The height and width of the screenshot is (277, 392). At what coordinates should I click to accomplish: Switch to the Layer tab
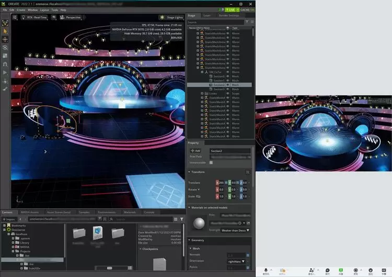click(207, 16)
